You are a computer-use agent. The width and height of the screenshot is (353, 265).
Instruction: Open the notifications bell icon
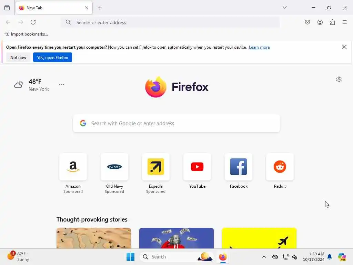click(330, 257)
